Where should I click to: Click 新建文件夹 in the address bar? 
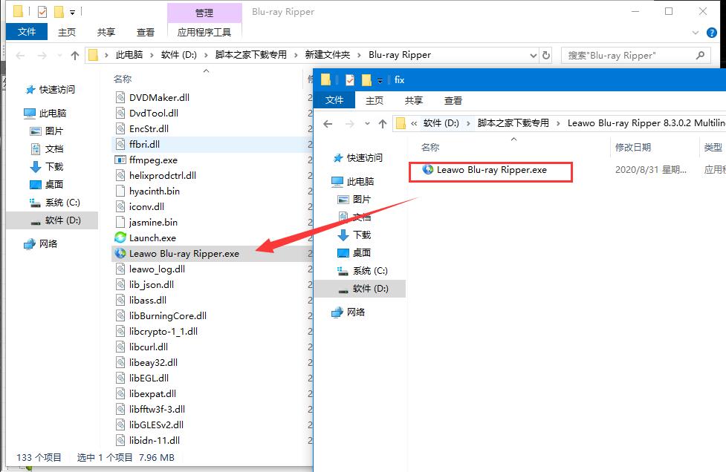tap(328, 55)
